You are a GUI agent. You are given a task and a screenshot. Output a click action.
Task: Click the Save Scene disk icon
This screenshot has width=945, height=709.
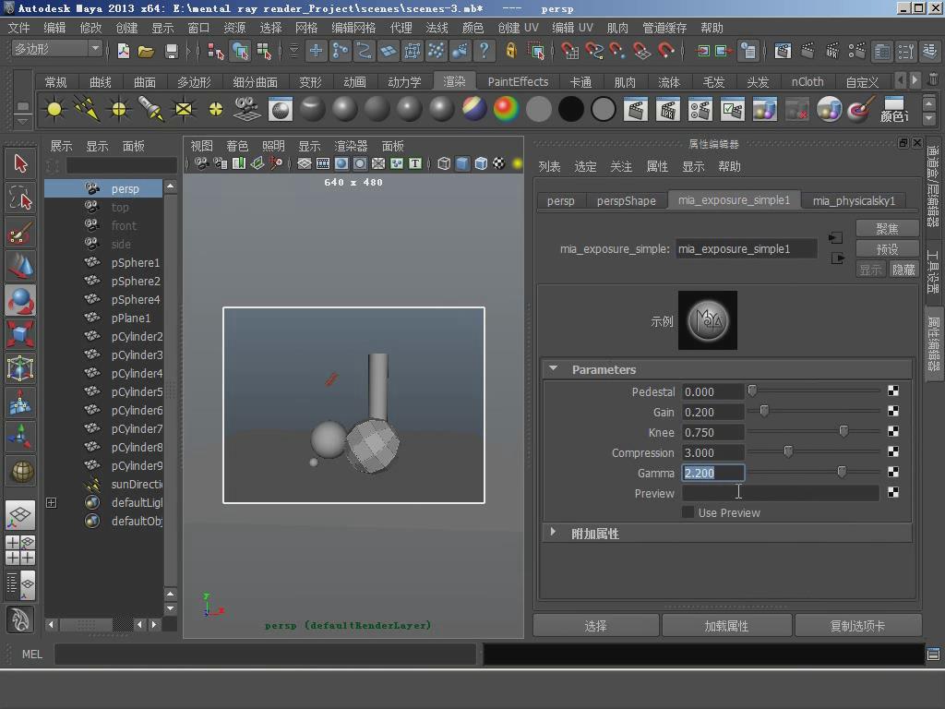171,52
